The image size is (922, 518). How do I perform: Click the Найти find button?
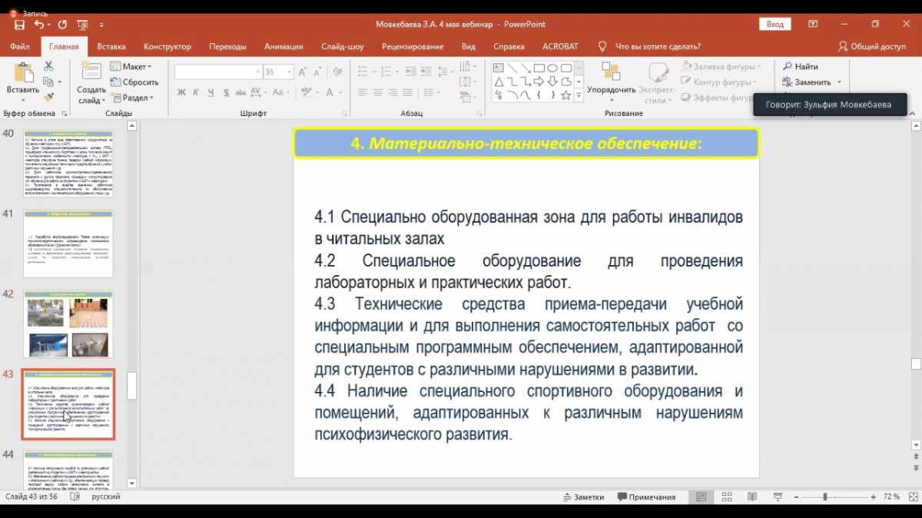(801, 67)
